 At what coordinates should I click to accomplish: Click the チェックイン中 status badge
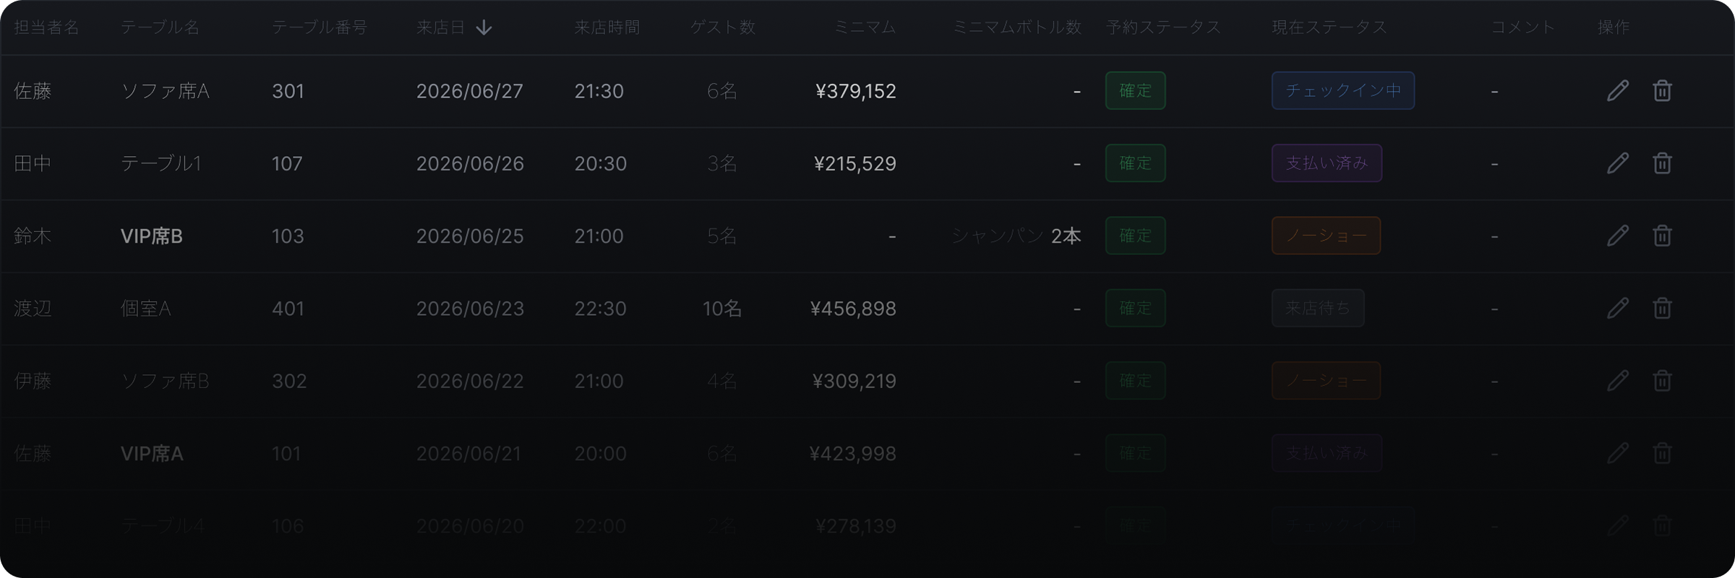click(x=1342, y=91)
